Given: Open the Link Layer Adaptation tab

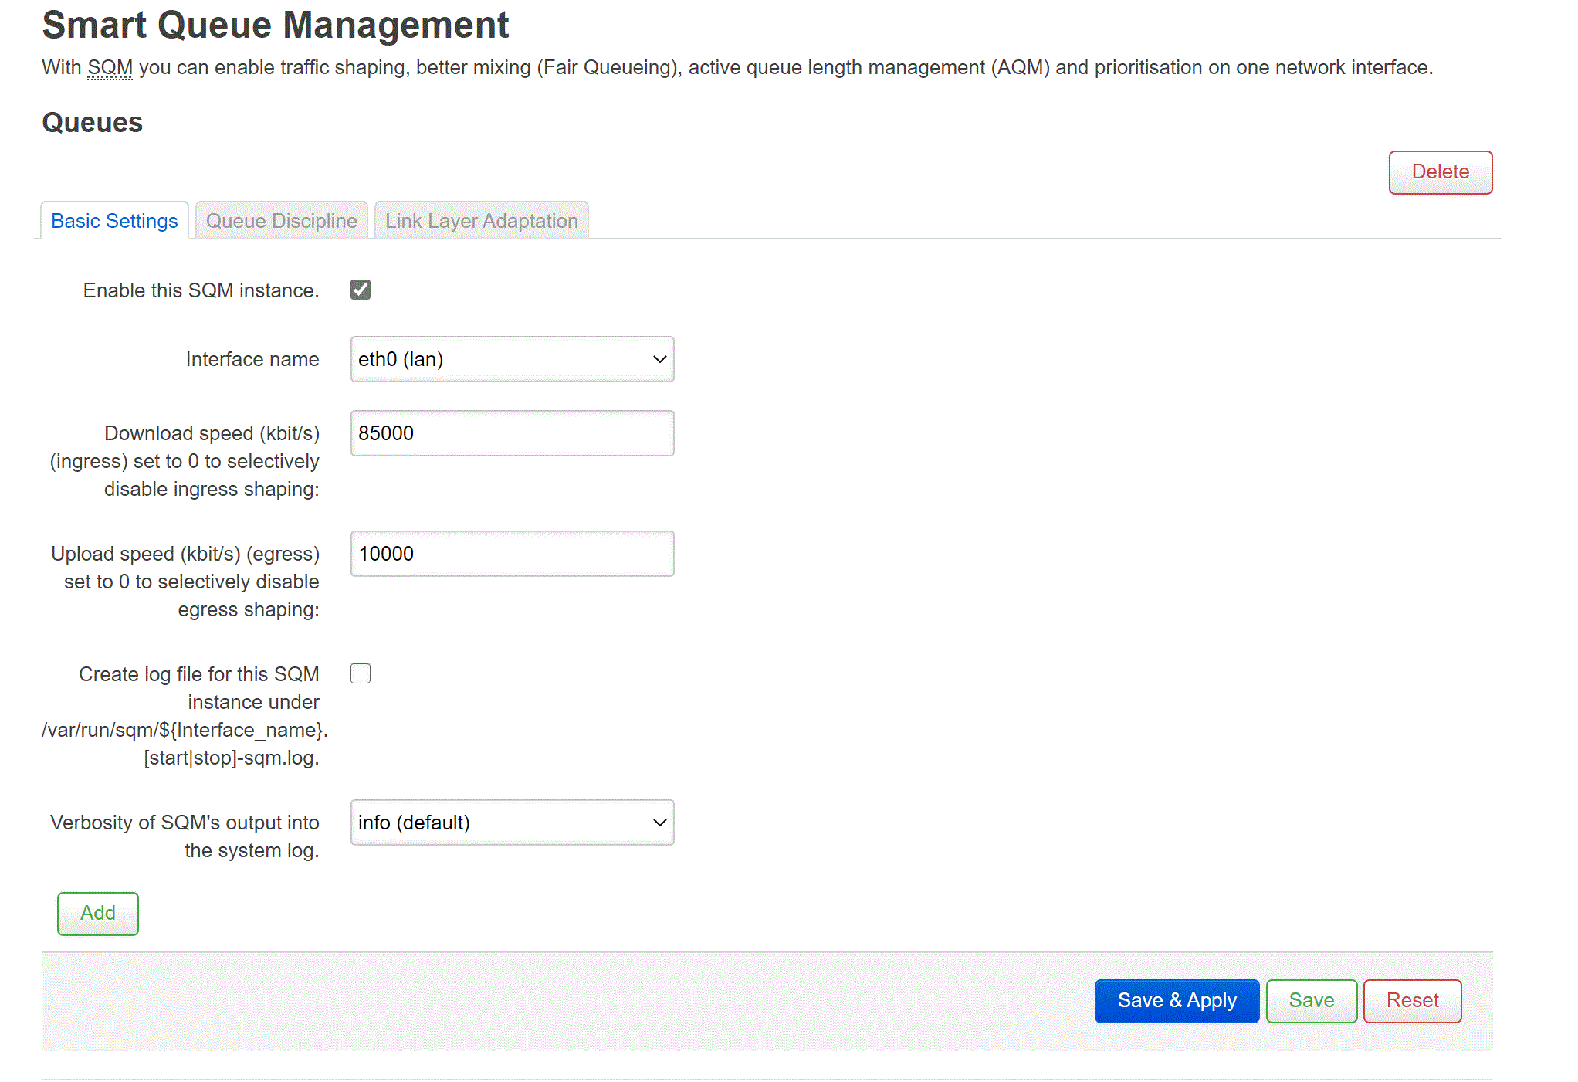Looking at the screenshot, I should click(x=481, y=221).
